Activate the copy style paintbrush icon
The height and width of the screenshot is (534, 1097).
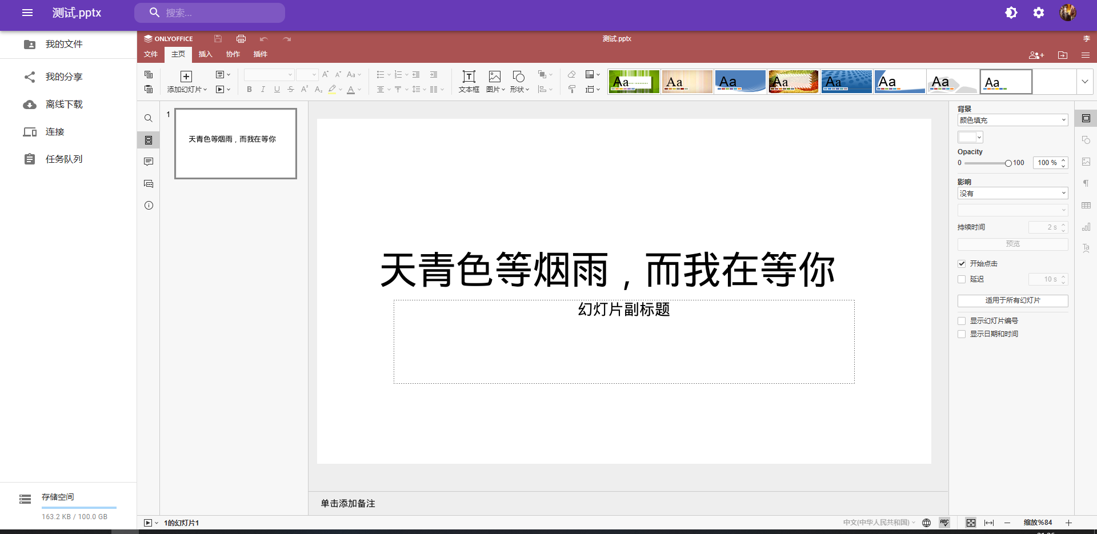click(571, 89)
